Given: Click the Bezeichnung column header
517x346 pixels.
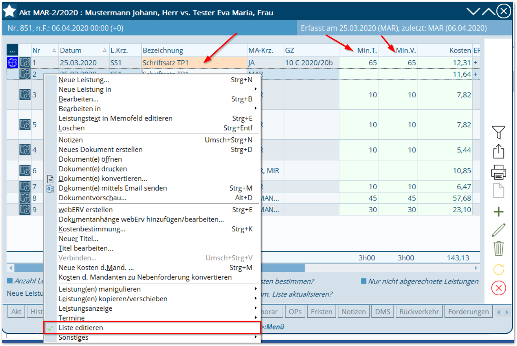Looking at the screenshot, I should tap(194, 50).
